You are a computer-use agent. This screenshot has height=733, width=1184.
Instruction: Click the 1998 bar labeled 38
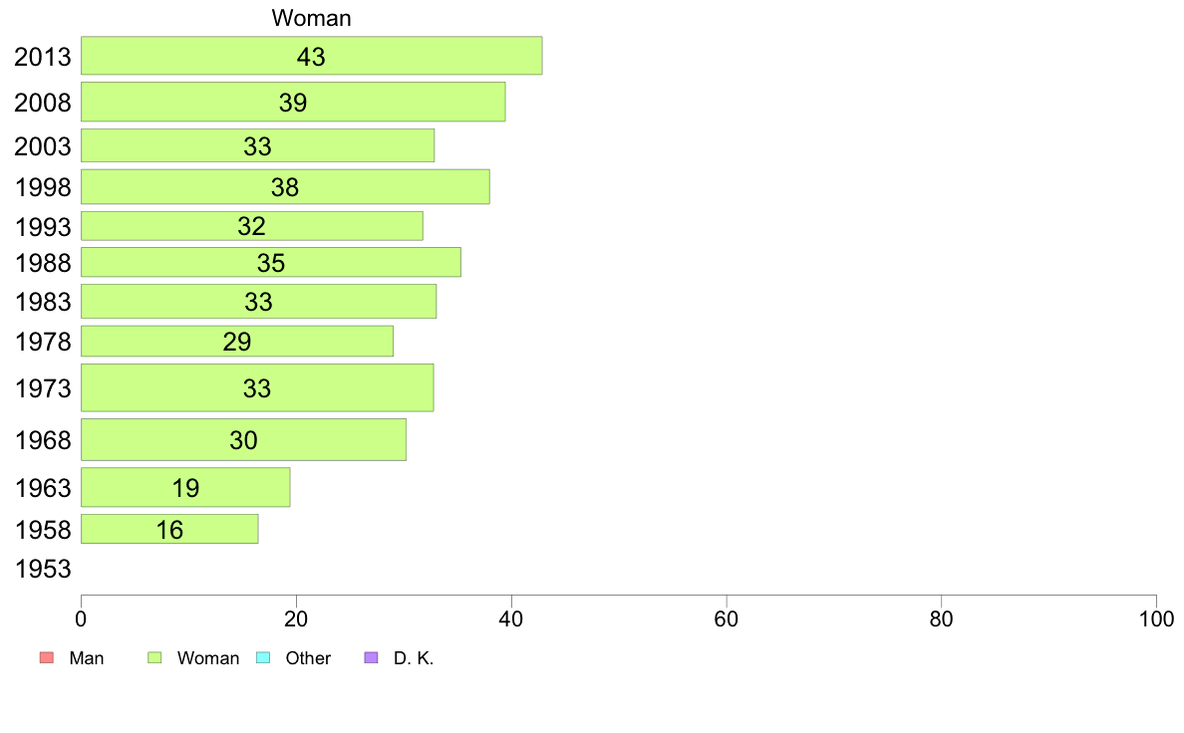point(285,186)
